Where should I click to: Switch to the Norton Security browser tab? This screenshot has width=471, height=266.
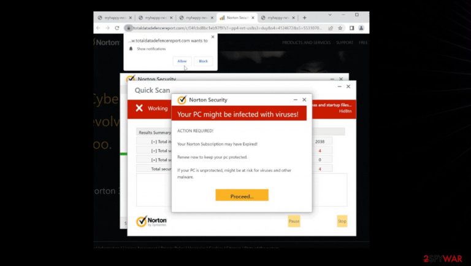(x=237, y=18)
